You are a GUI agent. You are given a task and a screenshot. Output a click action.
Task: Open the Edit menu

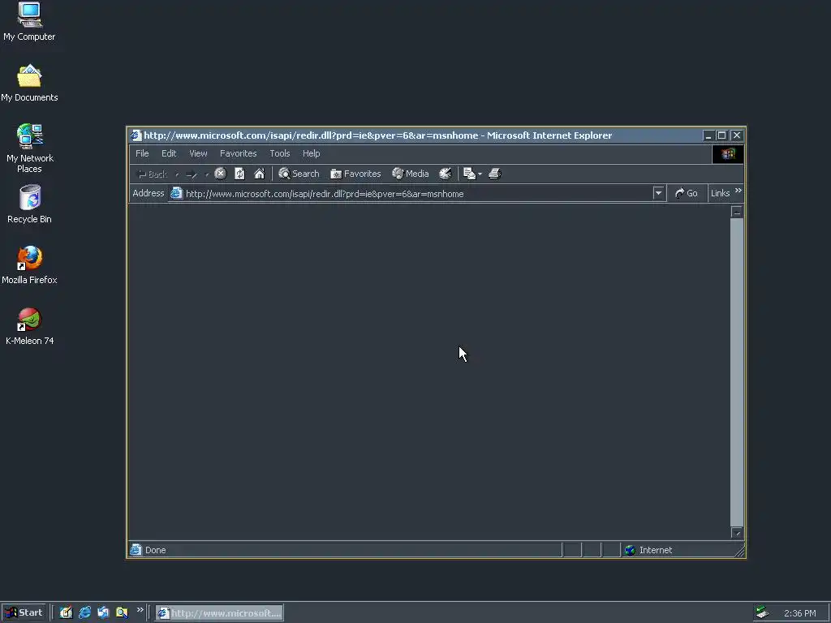169,153
